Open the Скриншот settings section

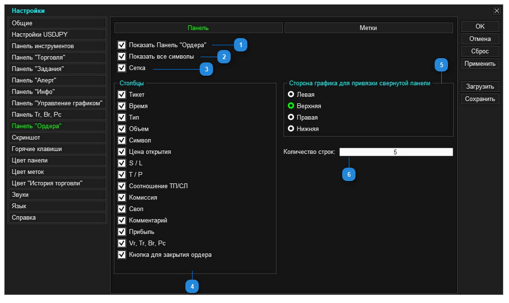[58, 138]
